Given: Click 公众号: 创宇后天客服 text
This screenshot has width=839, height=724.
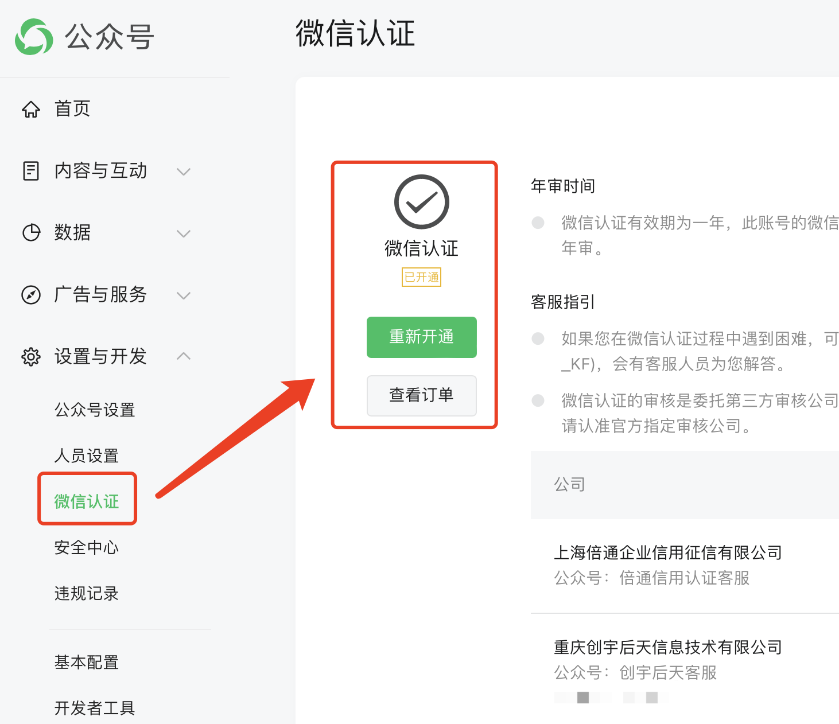Looking at the screenshot, I should pos(636,673).
